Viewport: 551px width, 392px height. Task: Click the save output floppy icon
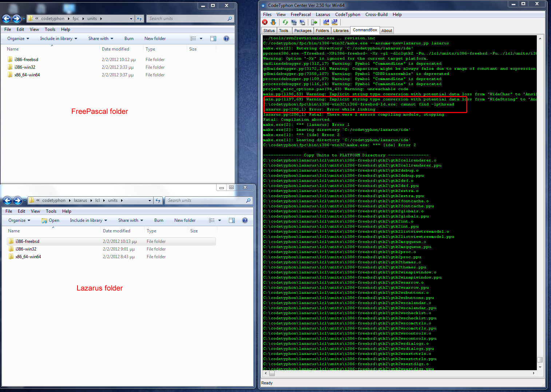[302, 22]
